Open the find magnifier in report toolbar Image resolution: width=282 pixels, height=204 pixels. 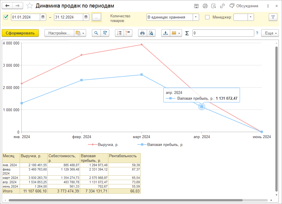point(96,33)
